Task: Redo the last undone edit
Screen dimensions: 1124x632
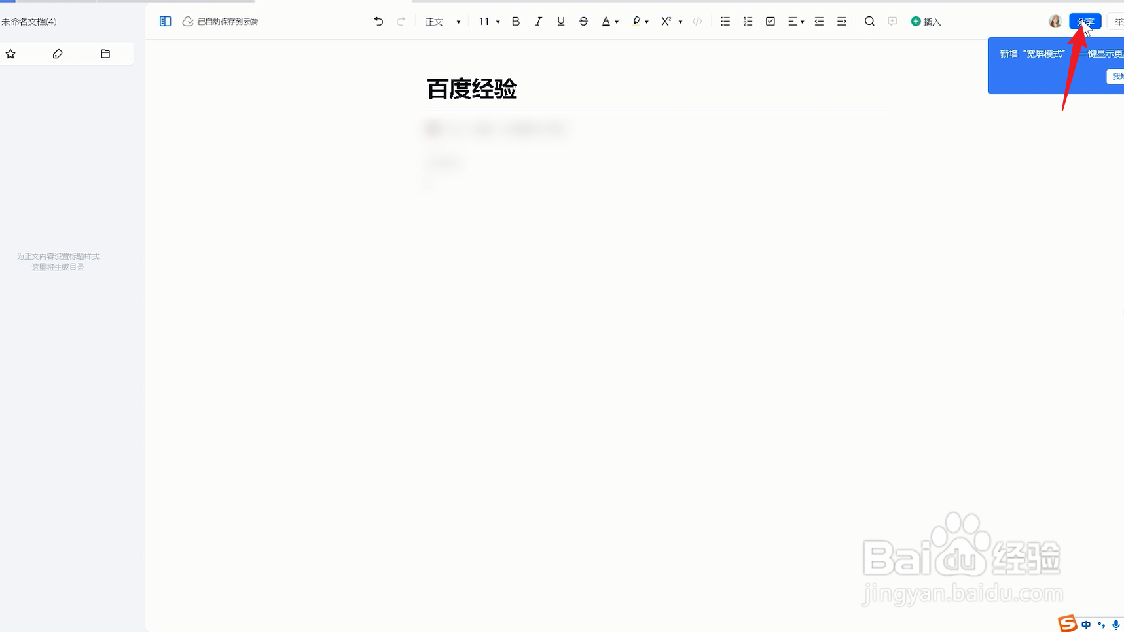Action: coord(401,22)
